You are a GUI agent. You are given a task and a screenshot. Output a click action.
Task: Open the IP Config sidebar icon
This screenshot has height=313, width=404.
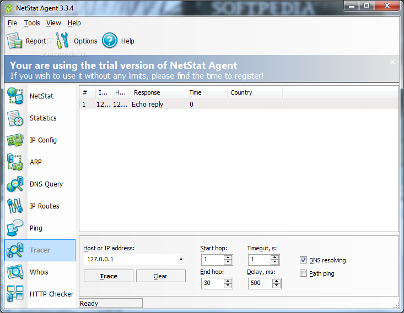click(x=15, y=140)
